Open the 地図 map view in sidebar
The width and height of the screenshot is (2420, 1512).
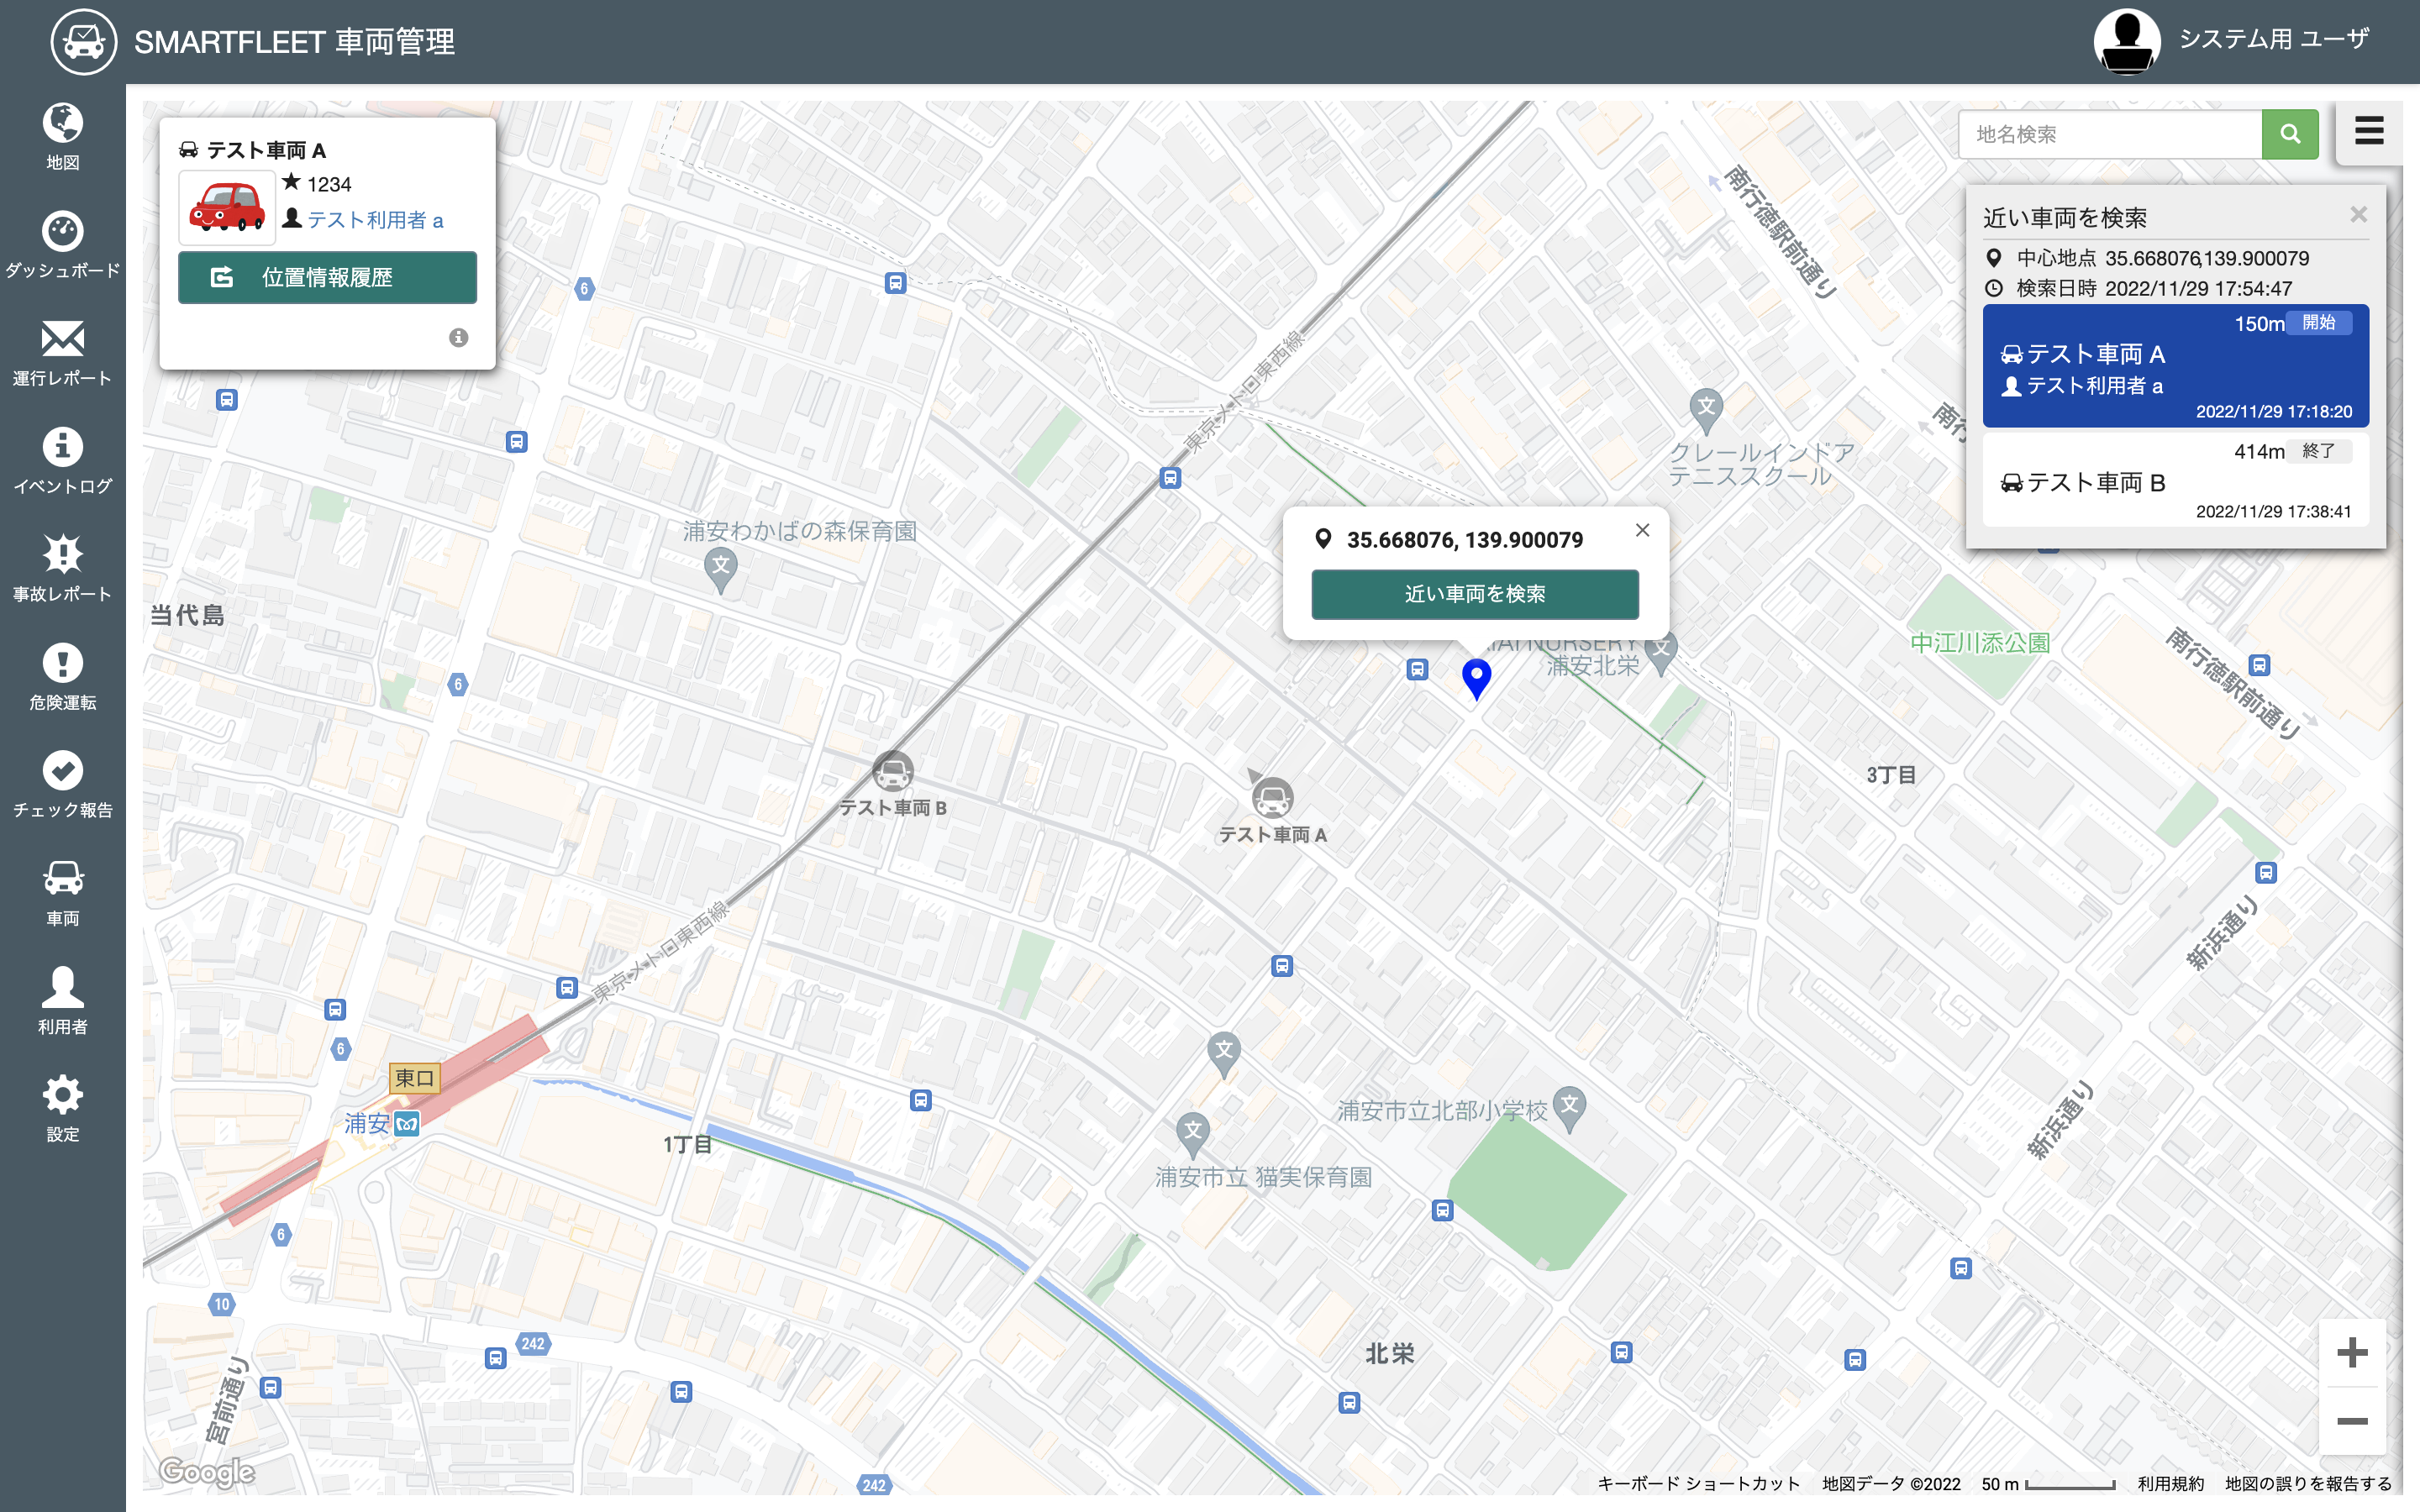pos(62,138)
